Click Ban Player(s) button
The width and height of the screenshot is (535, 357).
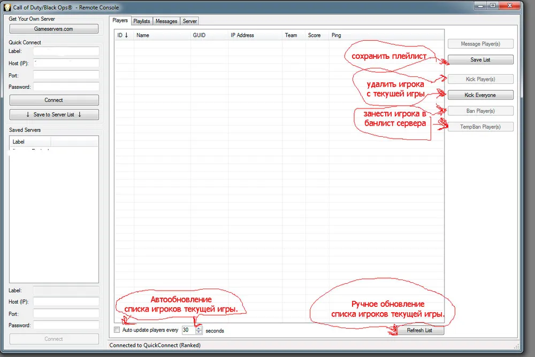point(480,111)
